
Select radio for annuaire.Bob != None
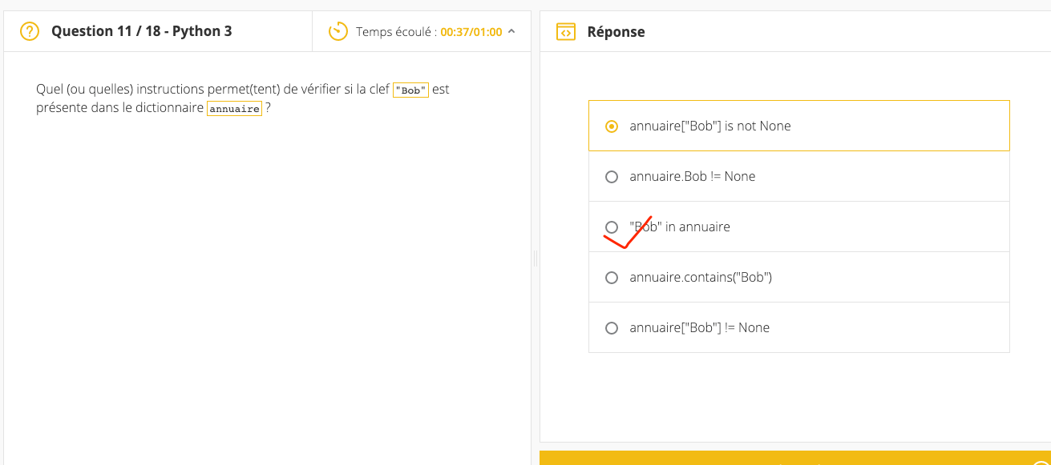click(612, 177)
